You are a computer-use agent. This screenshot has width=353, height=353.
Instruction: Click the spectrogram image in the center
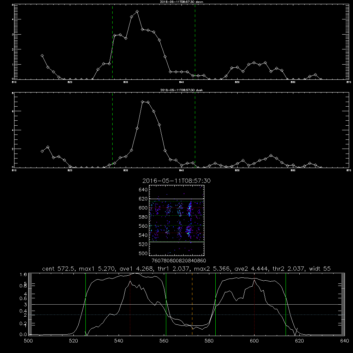point(177,220)
